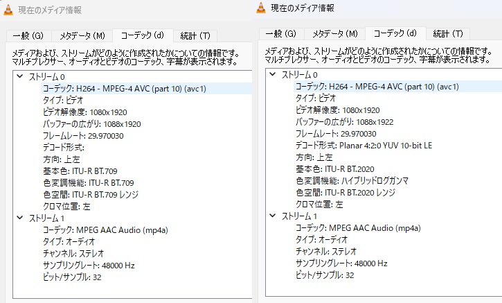Select フレームレート: 29.970030 in left window
Image resolution: width=502 pixels, height=303 pixels.
coord(83,136)
